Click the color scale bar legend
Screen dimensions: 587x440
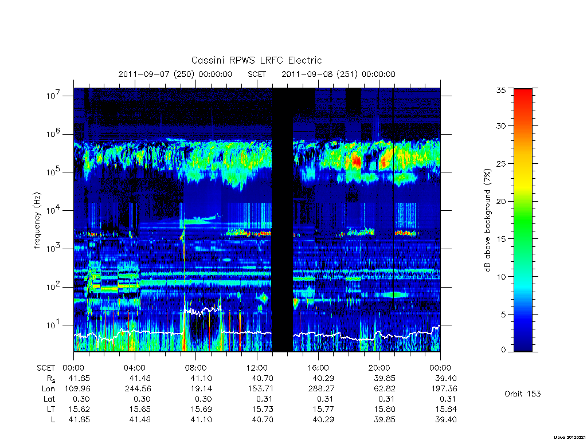pyautogui.click(x=523, y=220)
